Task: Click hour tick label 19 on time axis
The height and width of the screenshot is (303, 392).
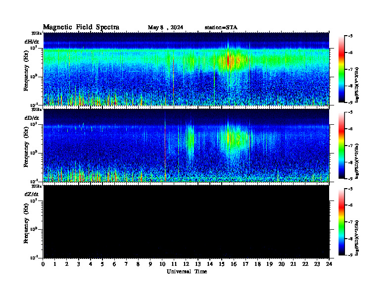Action: pyautogui.click(x=269, y=264)
